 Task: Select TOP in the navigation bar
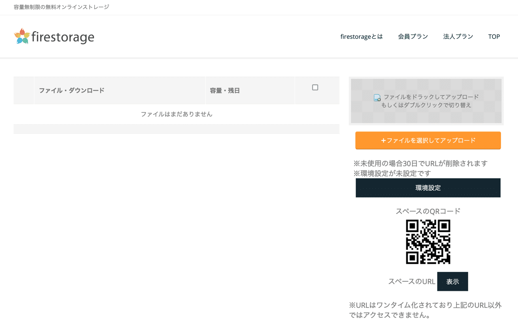(x=494, y=36)
